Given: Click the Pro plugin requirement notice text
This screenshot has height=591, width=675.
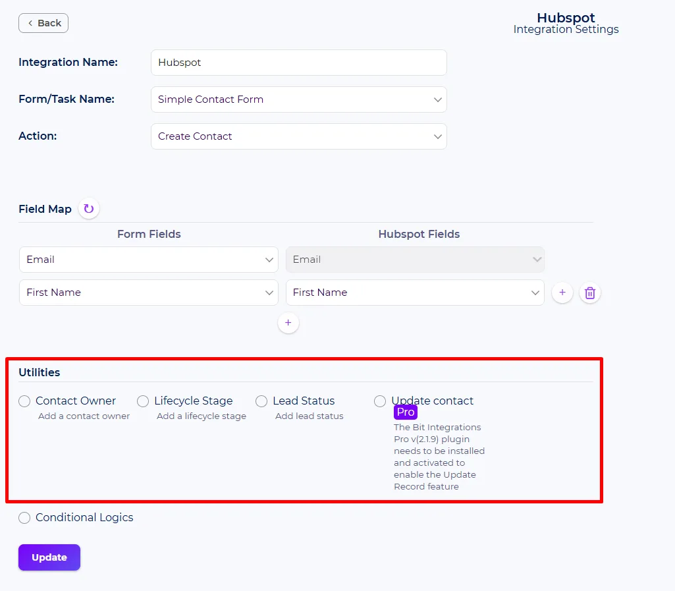Looking at the screenshot, I should pyautogui.click(x=439, y=457).
